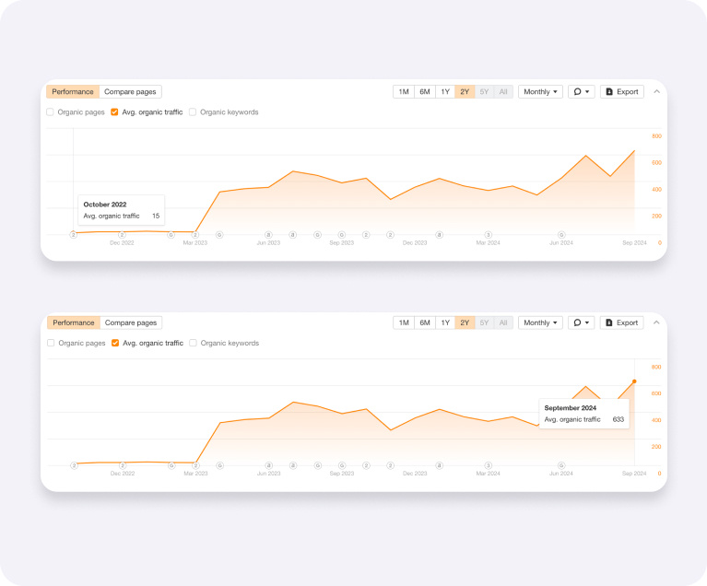
Task: Open the Monthly dropdown in the top chart
Action: pos(540,91)
